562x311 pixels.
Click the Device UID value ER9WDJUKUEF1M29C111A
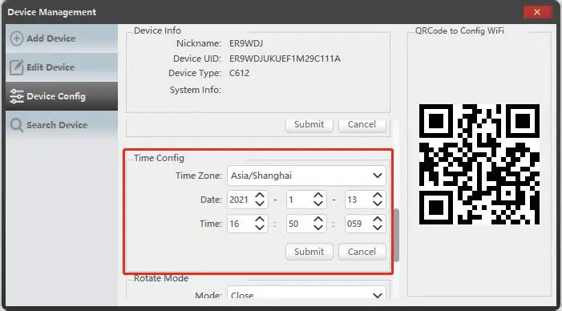tap(285, 59)
